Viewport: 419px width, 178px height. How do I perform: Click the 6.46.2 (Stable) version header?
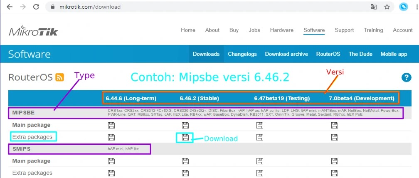(x=200, y=98)
